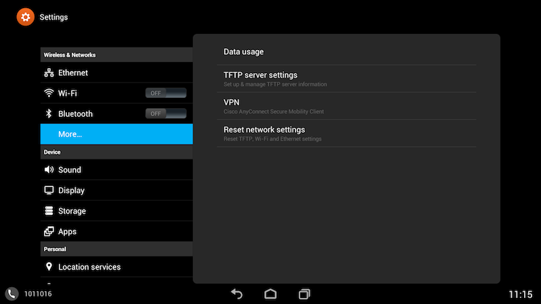Tap the Home navigation button

270,294
